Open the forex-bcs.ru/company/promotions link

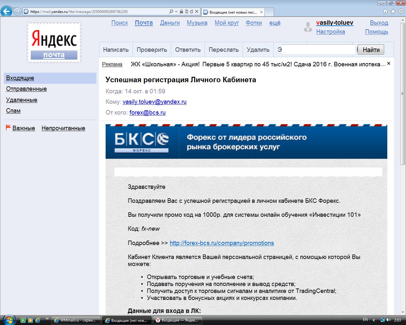(222, 243)
